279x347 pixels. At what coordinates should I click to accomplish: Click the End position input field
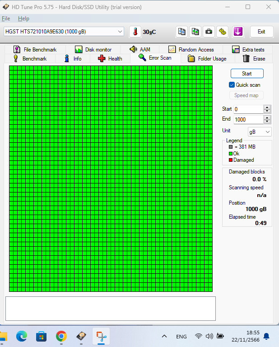(249, 120)
